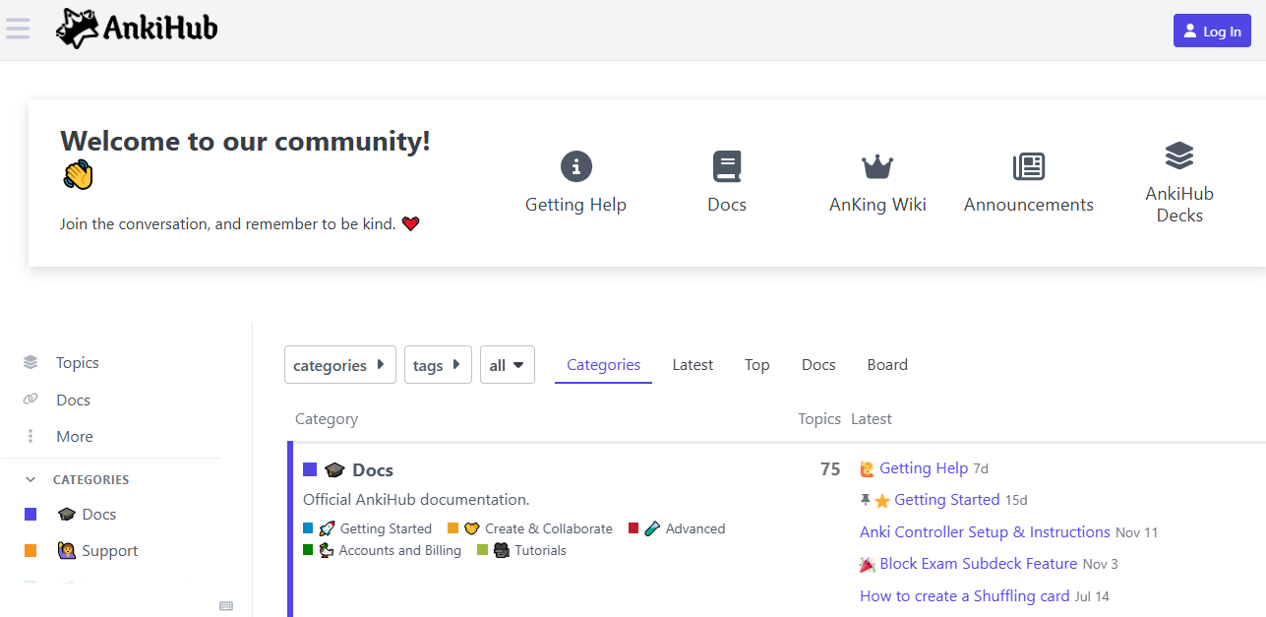
Task: Click the Topics column header
Action: tap(819, 419)
